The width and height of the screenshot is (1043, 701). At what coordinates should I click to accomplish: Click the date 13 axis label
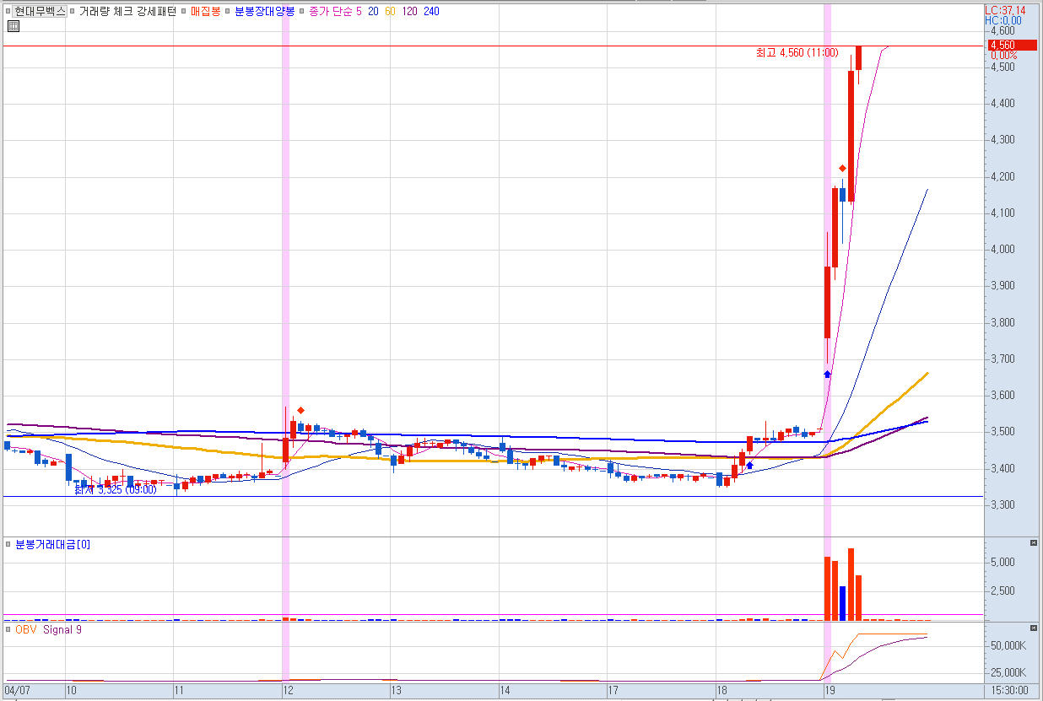click(x=396, y=690)
